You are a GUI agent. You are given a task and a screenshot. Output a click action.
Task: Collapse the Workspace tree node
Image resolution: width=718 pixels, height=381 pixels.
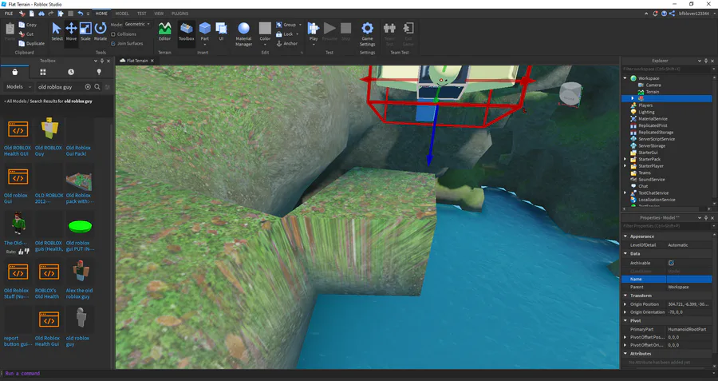pos(625,78)
